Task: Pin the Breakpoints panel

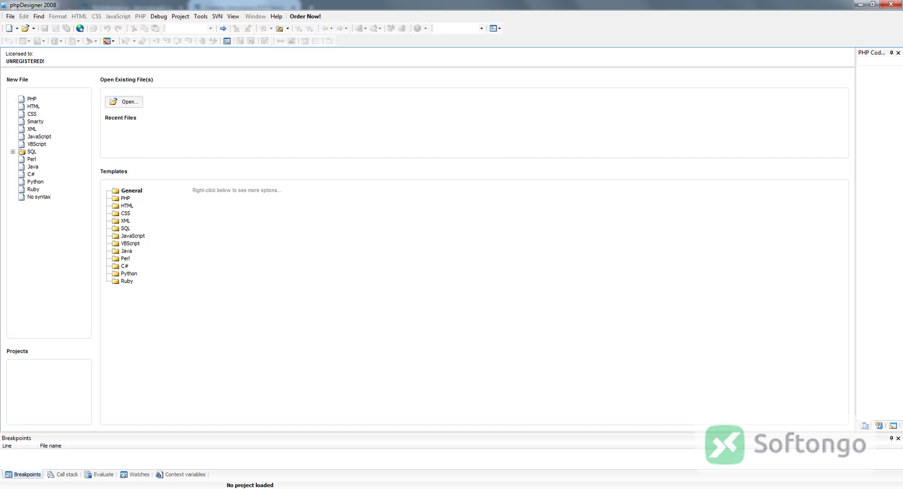Action: (x=891, y=438)
